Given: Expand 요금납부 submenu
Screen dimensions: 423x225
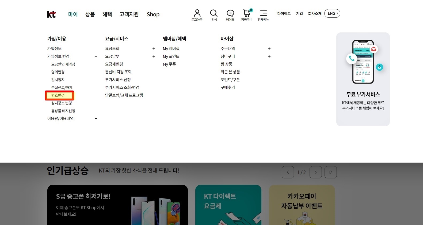Looking at the screenshot, I should point(154,56).
